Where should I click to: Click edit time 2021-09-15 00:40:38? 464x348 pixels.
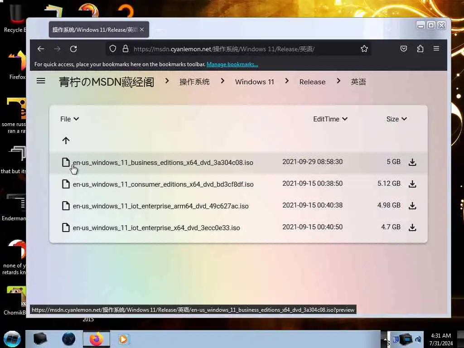point(313,205)
